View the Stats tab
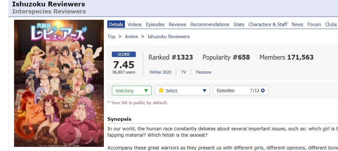 (239, 25)
